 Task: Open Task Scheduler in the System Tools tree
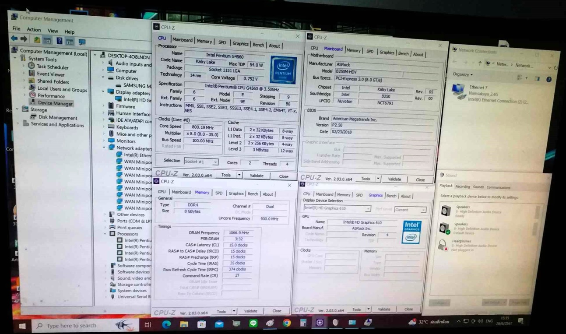48,67
